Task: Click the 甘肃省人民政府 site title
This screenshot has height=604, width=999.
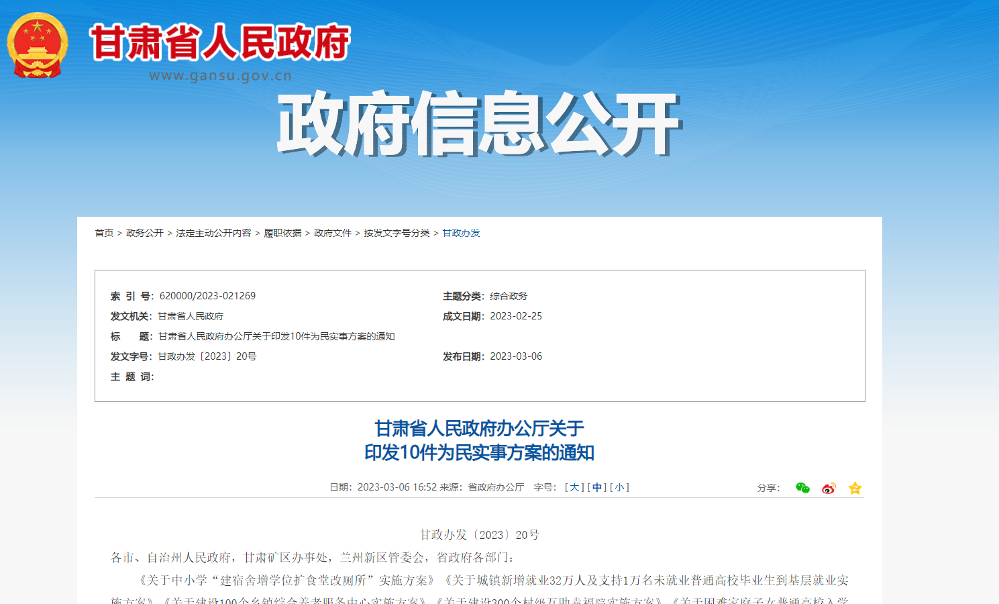Action: [x=220, y=42]
